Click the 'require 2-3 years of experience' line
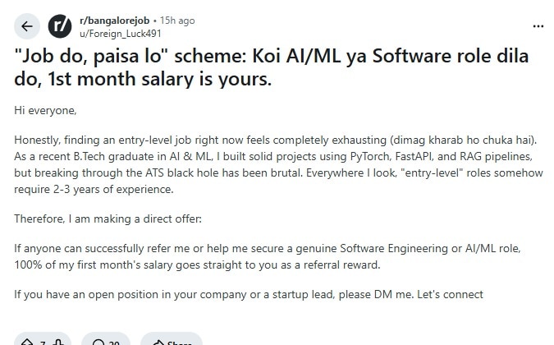The image size is (554, 345). [x=94, y=190]
